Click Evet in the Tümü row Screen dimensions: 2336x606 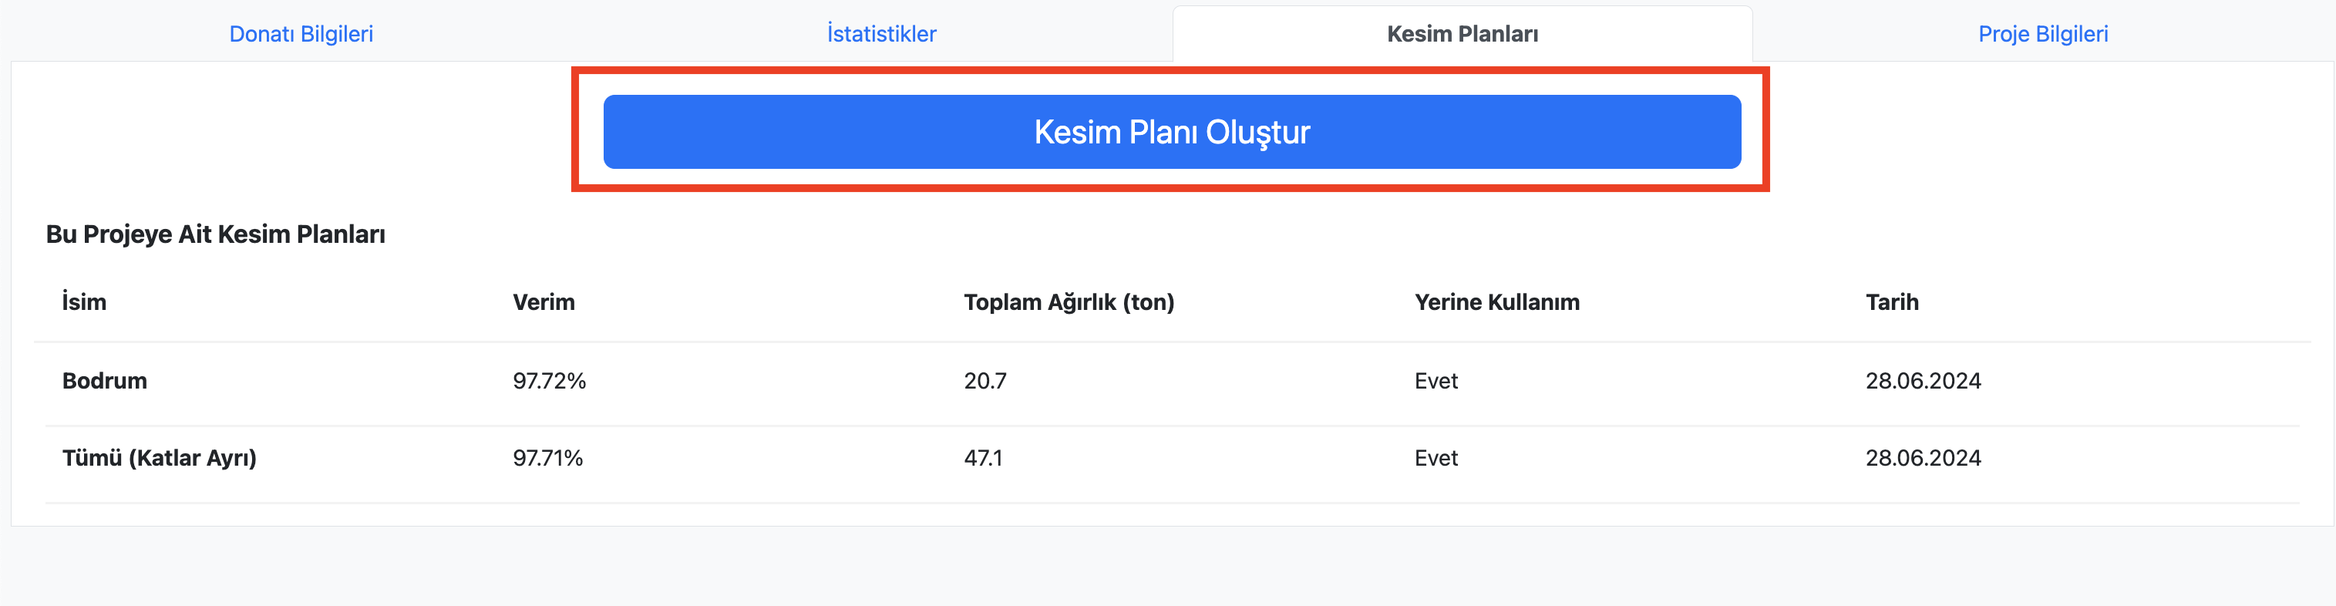coord(1436,458)
